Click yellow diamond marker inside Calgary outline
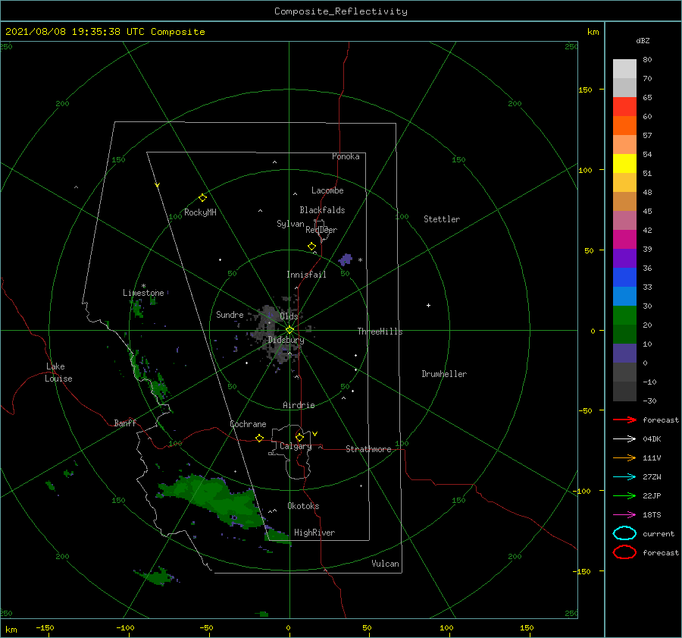 click(299, 437)
